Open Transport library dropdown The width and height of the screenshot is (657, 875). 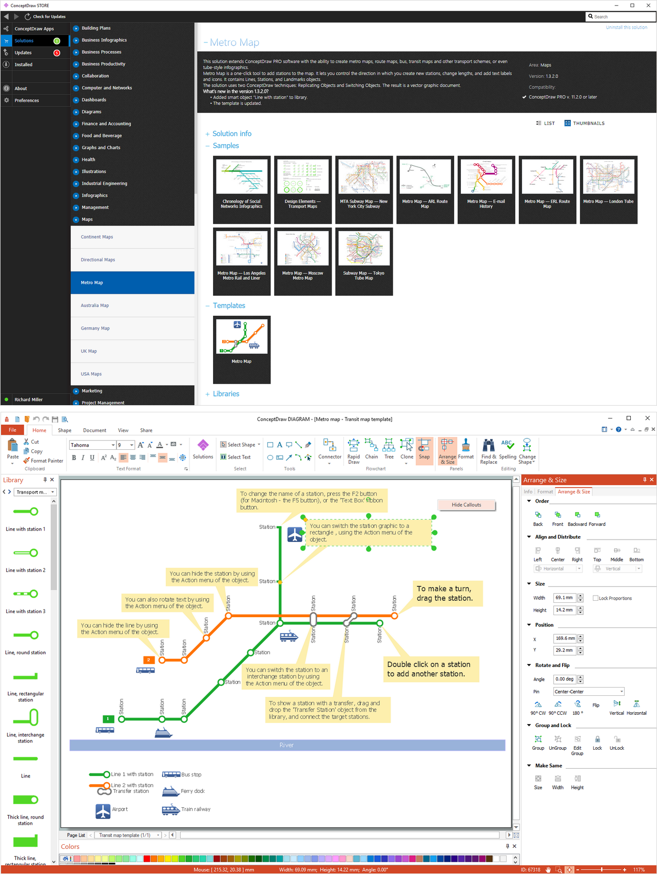[x=35, y=492]
